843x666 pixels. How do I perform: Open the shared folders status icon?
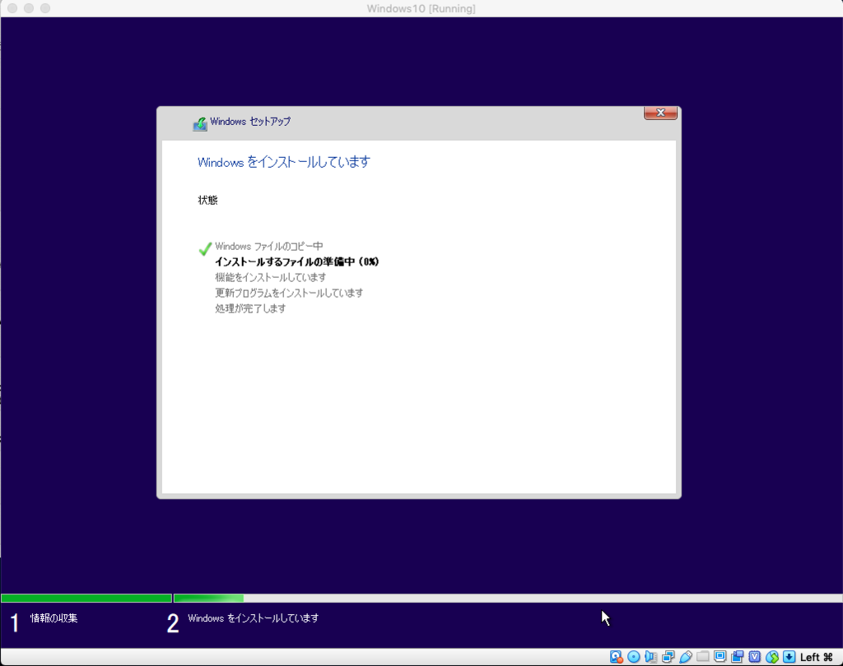coord(703,657)
